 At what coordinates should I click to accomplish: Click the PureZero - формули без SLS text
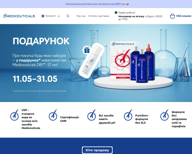[142, 119]
